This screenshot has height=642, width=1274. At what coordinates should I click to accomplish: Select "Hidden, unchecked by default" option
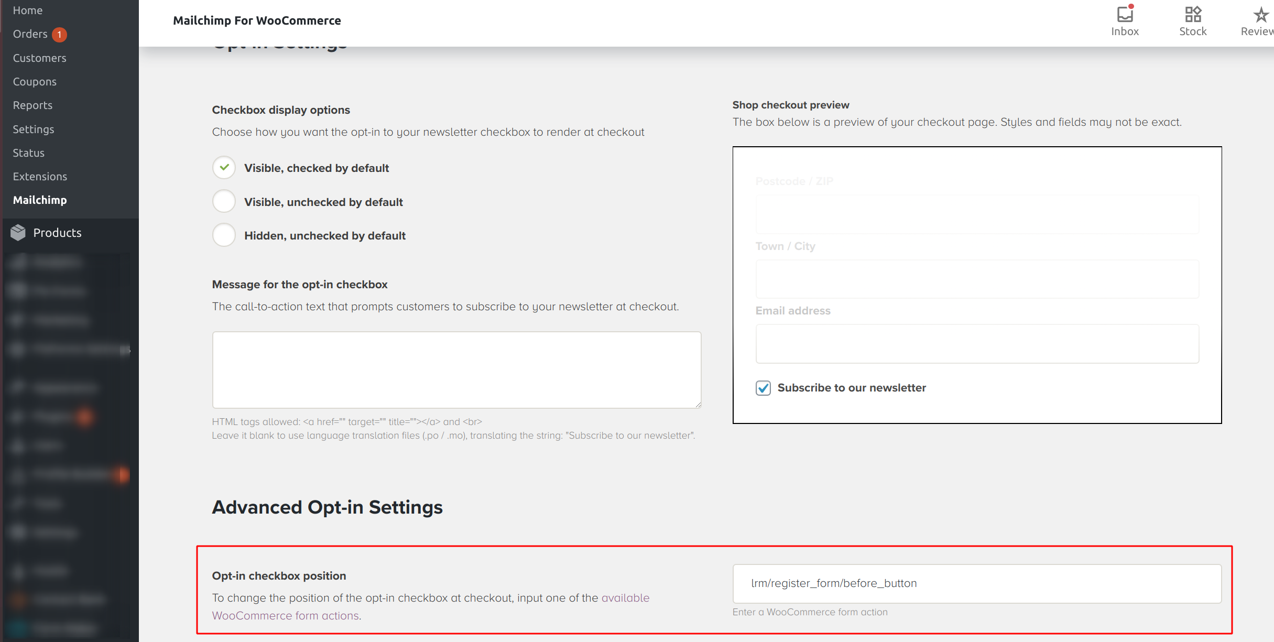point(224,235)
